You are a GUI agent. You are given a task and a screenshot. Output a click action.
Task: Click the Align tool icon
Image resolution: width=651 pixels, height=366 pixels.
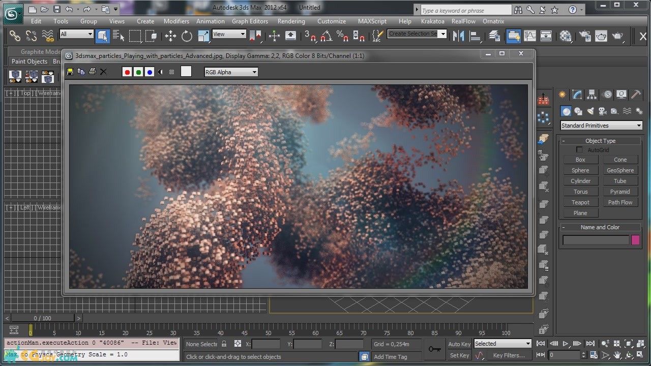coord(475,36)
